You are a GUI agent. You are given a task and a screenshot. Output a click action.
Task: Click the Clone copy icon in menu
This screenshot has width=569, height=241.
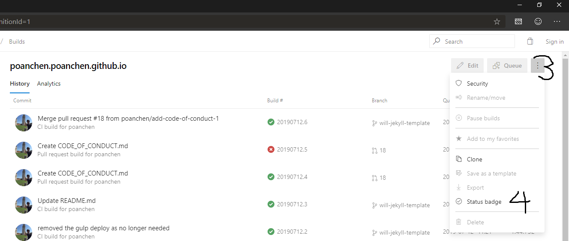pos(458,159)
